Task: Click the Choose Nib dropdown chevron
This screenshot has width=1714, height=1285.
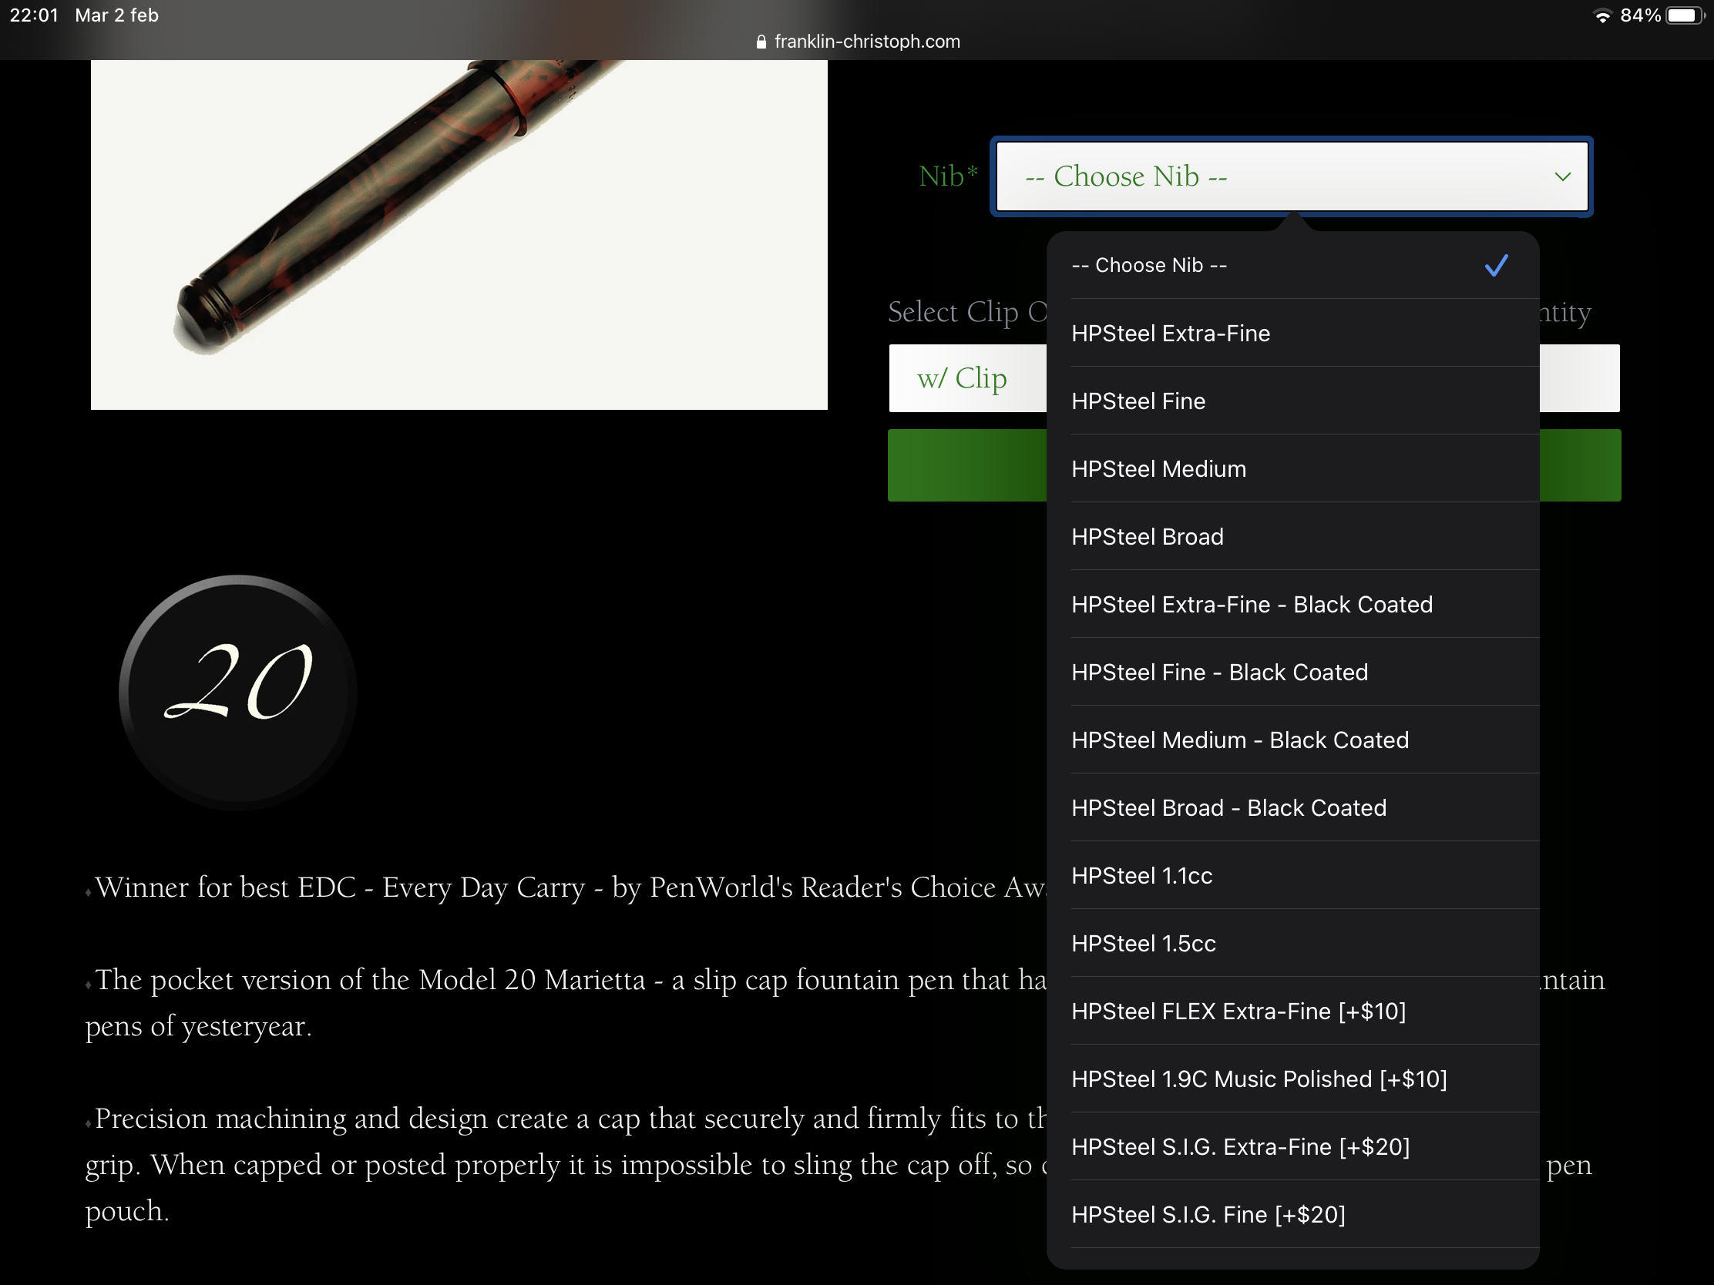Action: (x=1561, y=176)
